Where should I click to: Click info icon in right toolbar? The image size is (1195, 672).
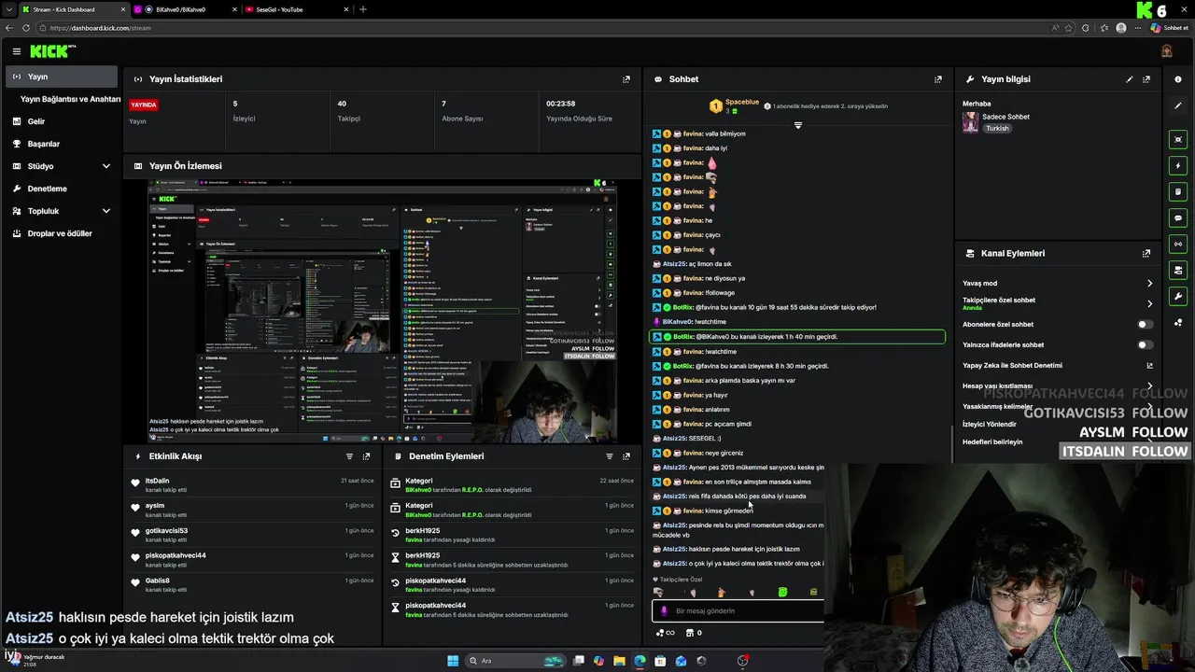(x=1178, y=79)
